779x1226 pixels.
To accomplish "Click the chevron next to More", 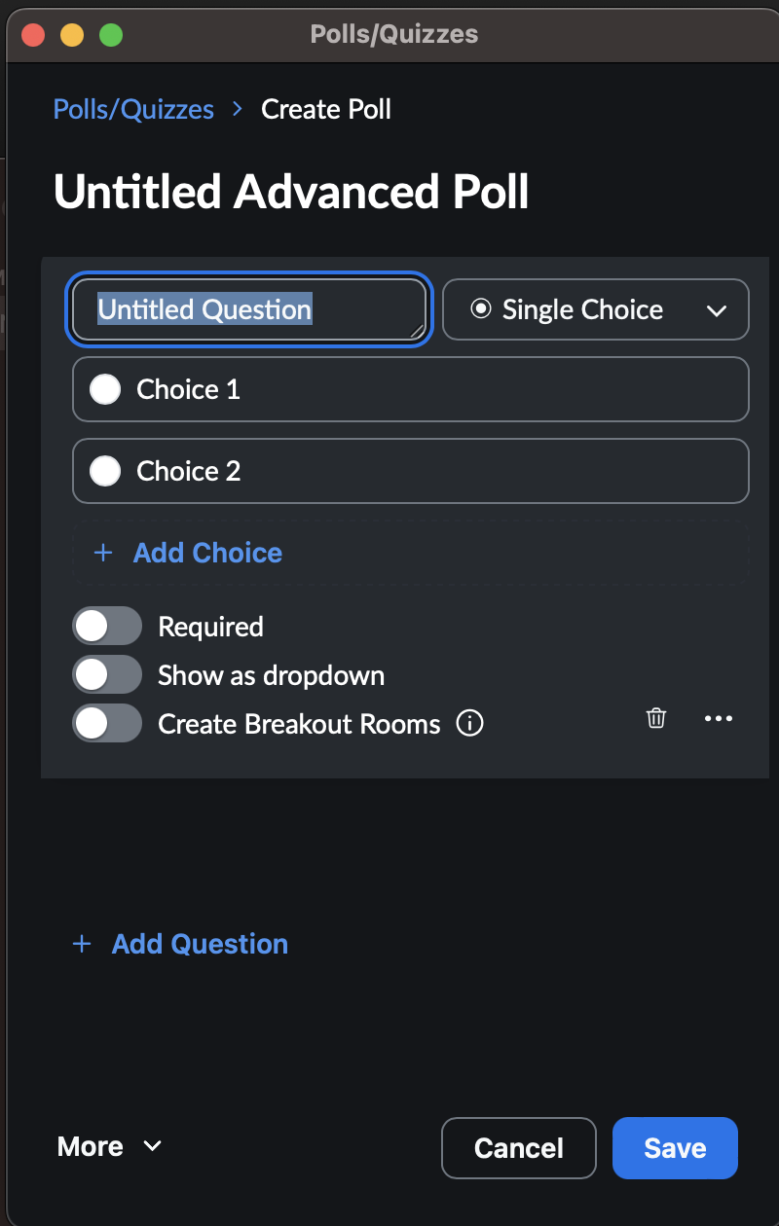I will point(153,1146).
